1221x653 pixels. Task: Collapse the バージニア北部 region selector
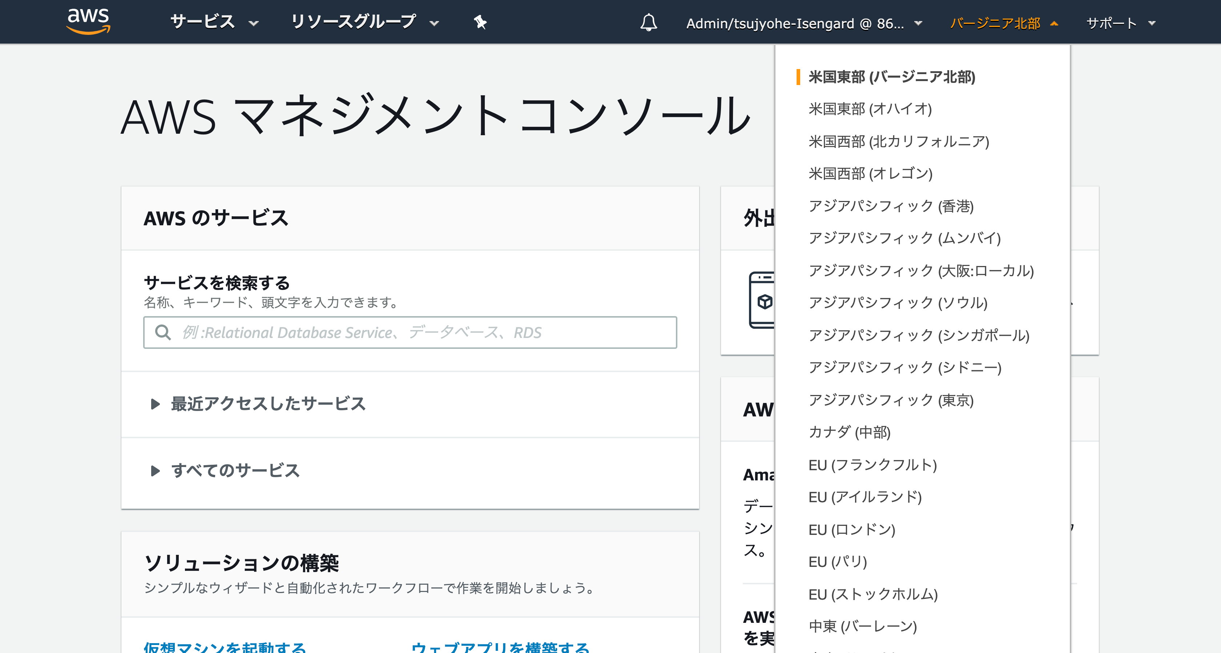point(1004,23)
